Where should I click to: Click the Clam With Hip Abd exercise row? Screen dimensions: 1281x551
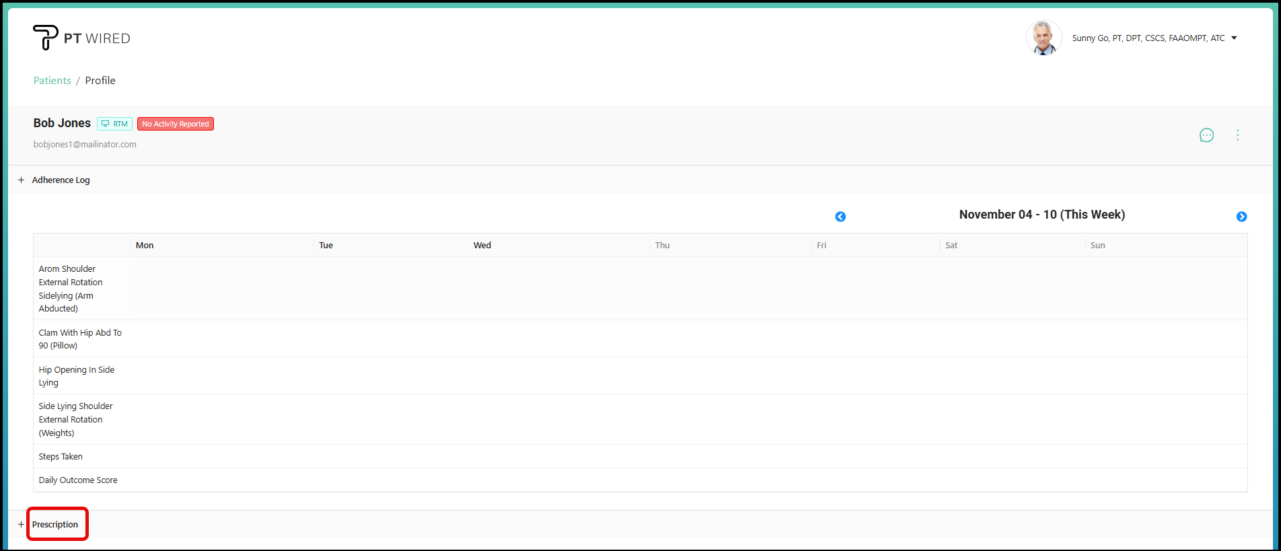[79, 339]
